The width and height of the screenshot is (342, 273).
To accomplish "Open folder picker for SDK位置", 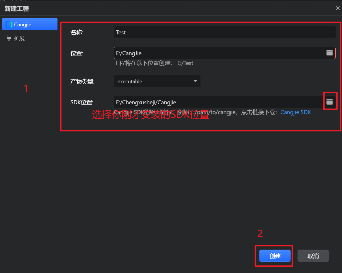I will pyautogui.click(x=329, y=102).
